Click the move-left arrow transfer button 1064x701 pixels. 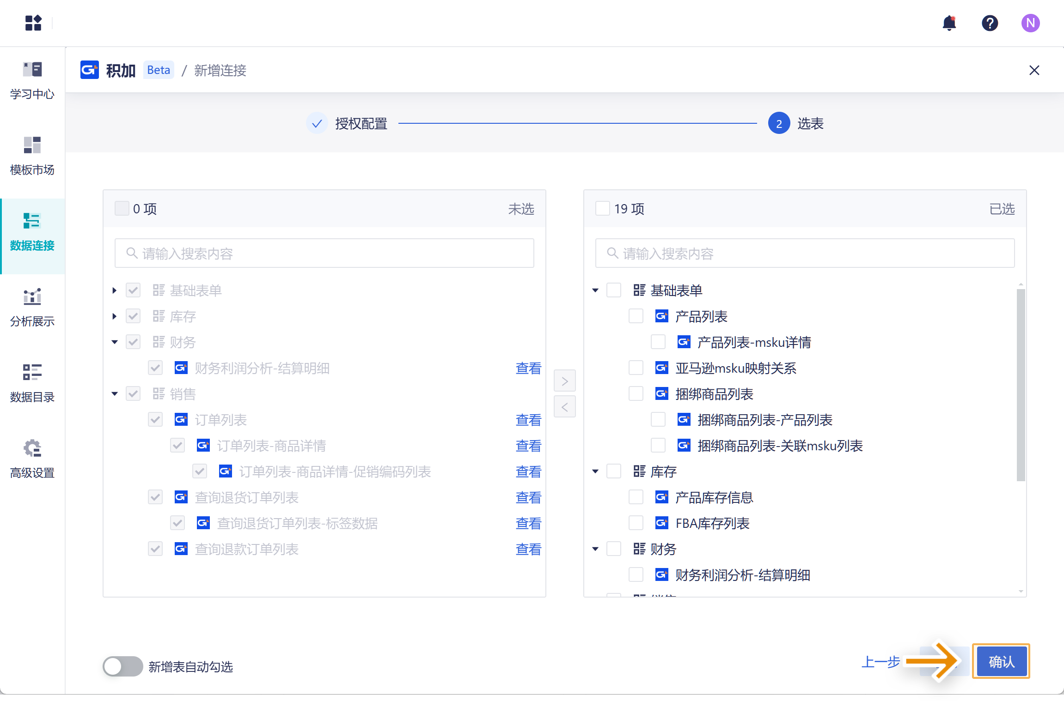564,407
